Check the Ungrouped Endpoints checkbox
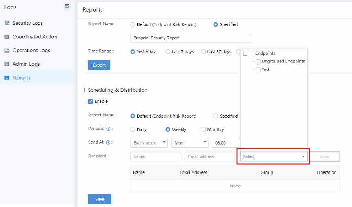This screenshot has height=207, width=352. 258,62
